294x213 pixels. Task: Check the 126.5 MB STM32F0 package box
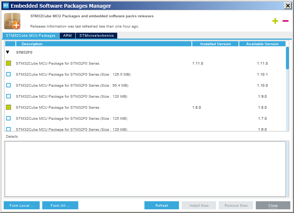tap(8, 74)
